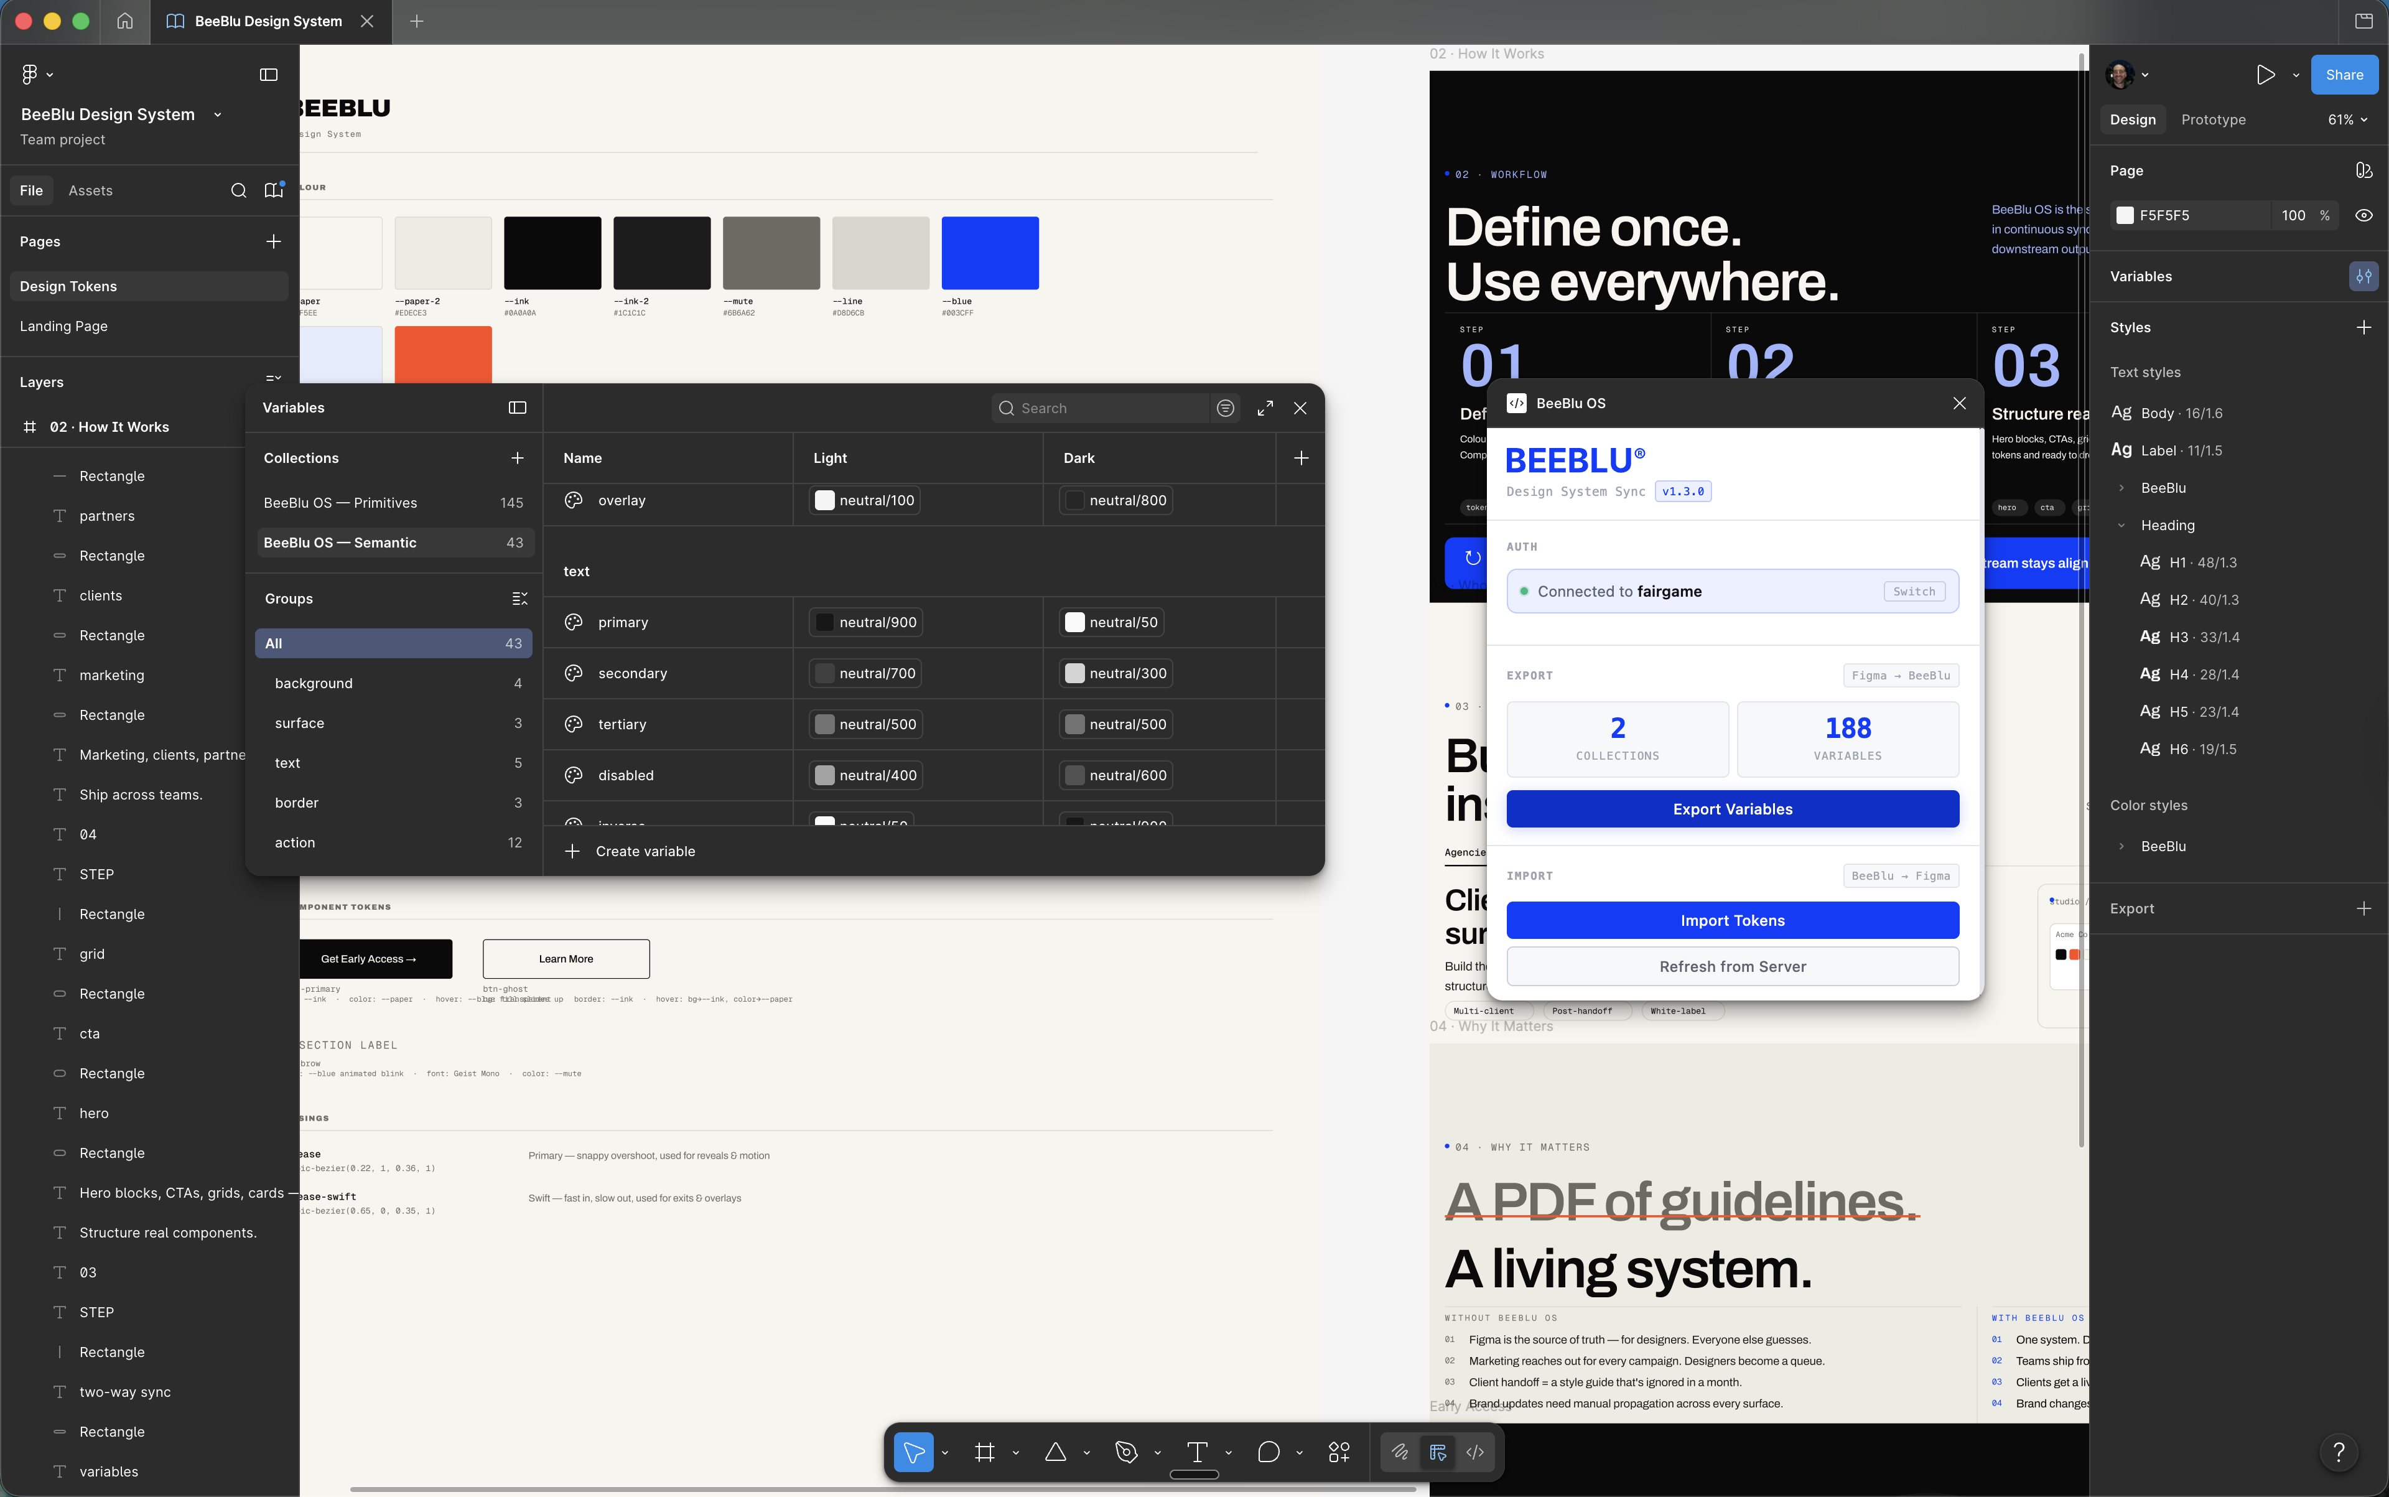Click the Home icon in tab bar
This screenshot has width=2389, height=1497.
point(125,21)
